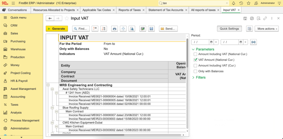
Task: Clear the period end date
Action: coord(245,42)
